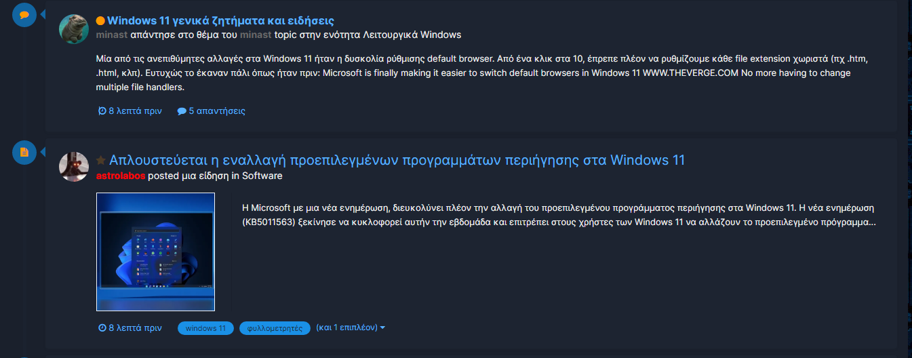
Task: View the 5 απαντήσεις replies link
Action: coord(212,111)
